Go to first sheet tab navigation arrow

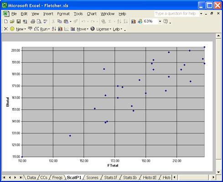pos(4,177)
